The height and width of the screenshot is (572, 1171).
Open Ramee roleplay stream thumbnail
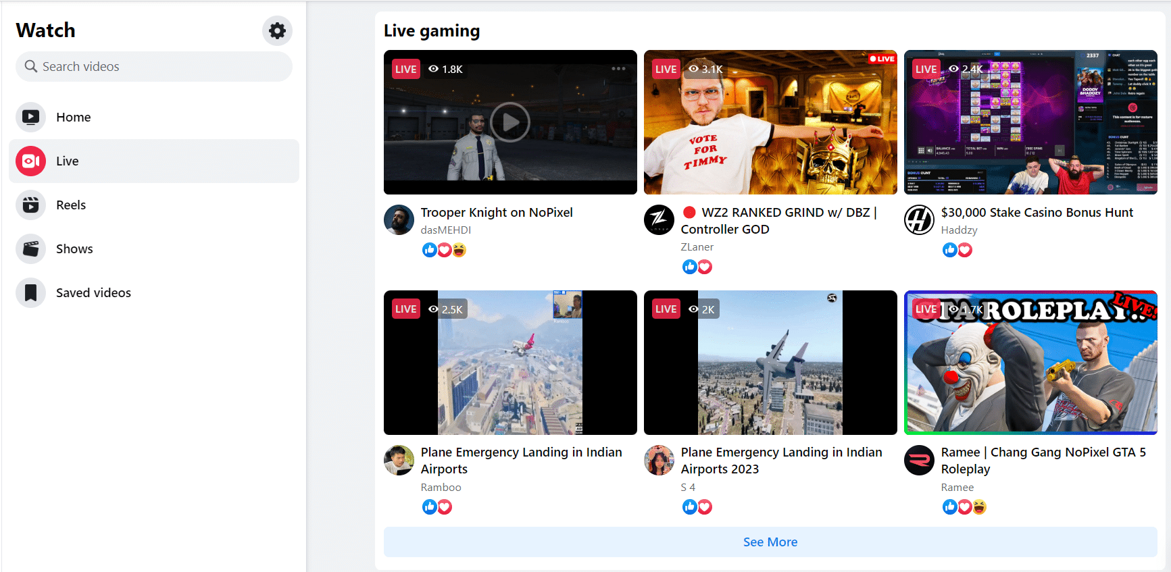tap(1030, 363)
